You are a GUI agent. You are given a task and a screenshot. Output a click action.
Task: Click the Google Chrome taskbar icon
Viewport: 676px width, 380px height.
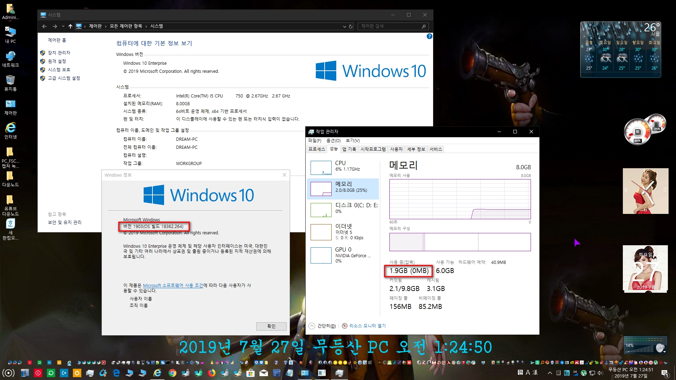(172, 373)
